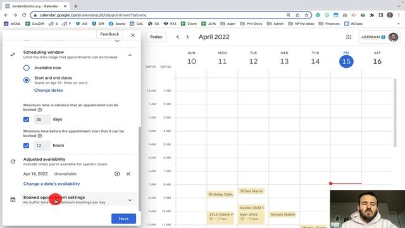Open the extensions puzzle icon
The height and width of the screenshot is (228, 405).
[372, 15]
